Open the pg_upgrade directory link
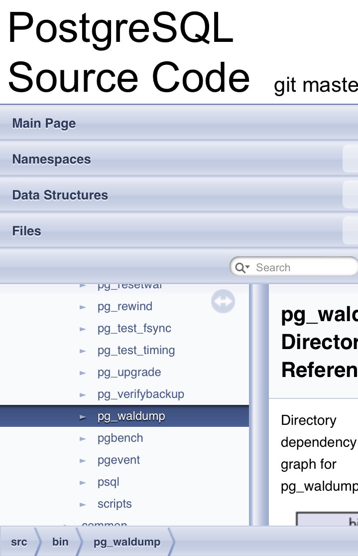Image resolution: width=358 pixels, height=556 pixels. (x=129, y=372)
